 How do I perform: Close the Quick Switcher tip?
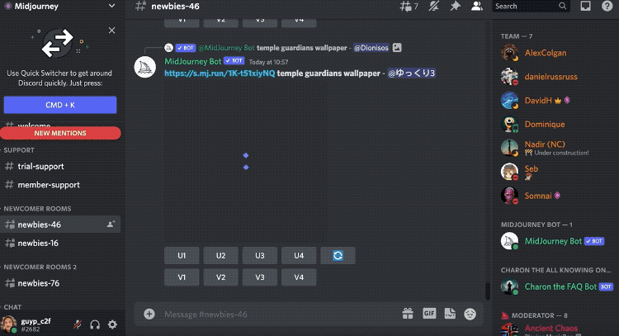111,31
